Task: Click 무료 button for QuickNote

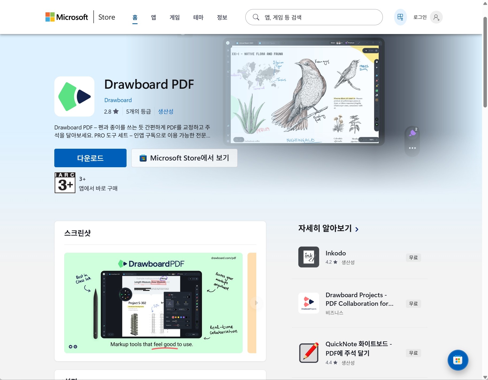Action: (x=413, y=353)
